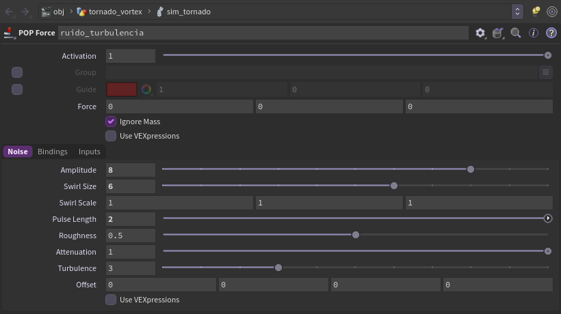The image size is (561, 314).
Task: Click the Swirl Size slider handle
Action: [x=394, y=186]
